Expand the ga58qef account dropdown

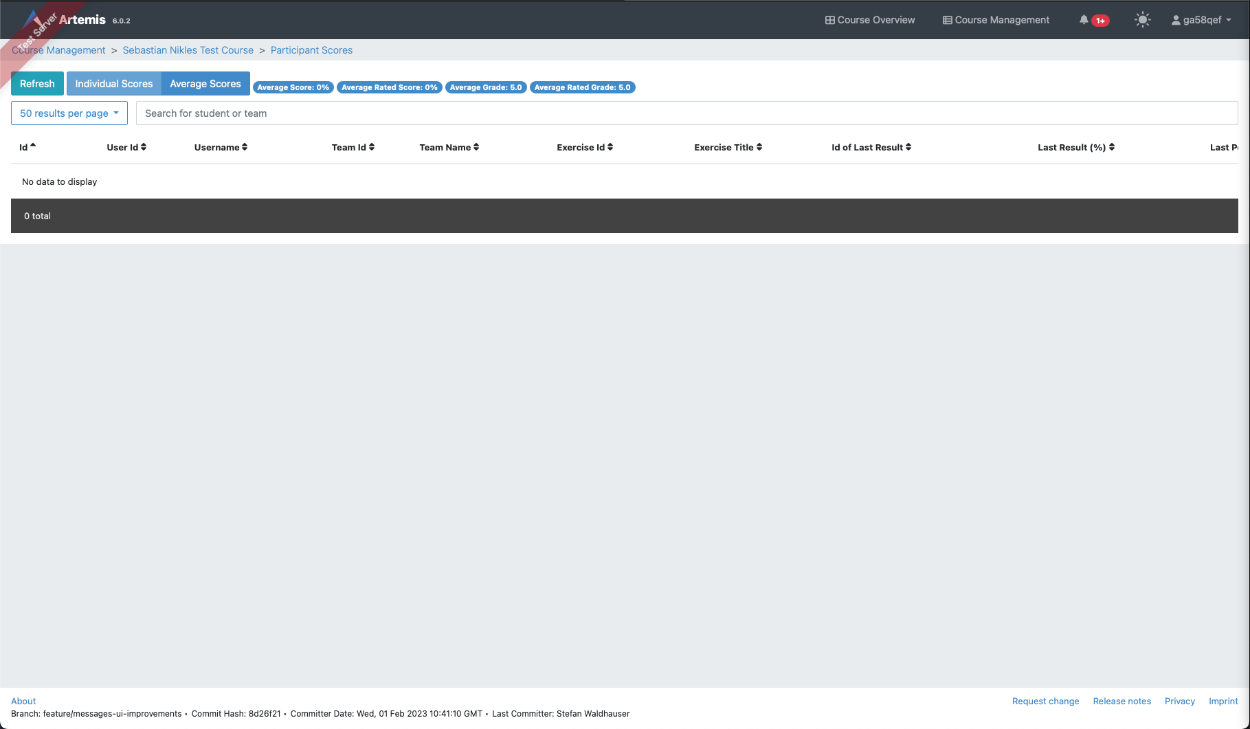pos(1201,19)
